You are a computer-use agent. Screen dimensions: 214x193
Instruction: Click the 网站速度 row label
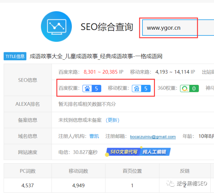[x=28, y=152]
